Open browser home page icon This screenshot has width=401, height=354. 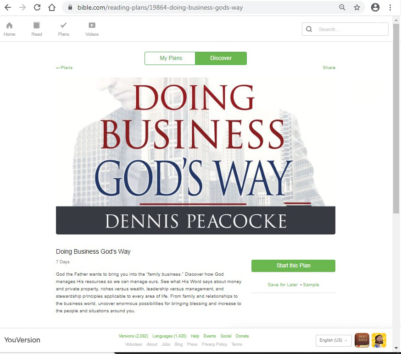(52, 7)
